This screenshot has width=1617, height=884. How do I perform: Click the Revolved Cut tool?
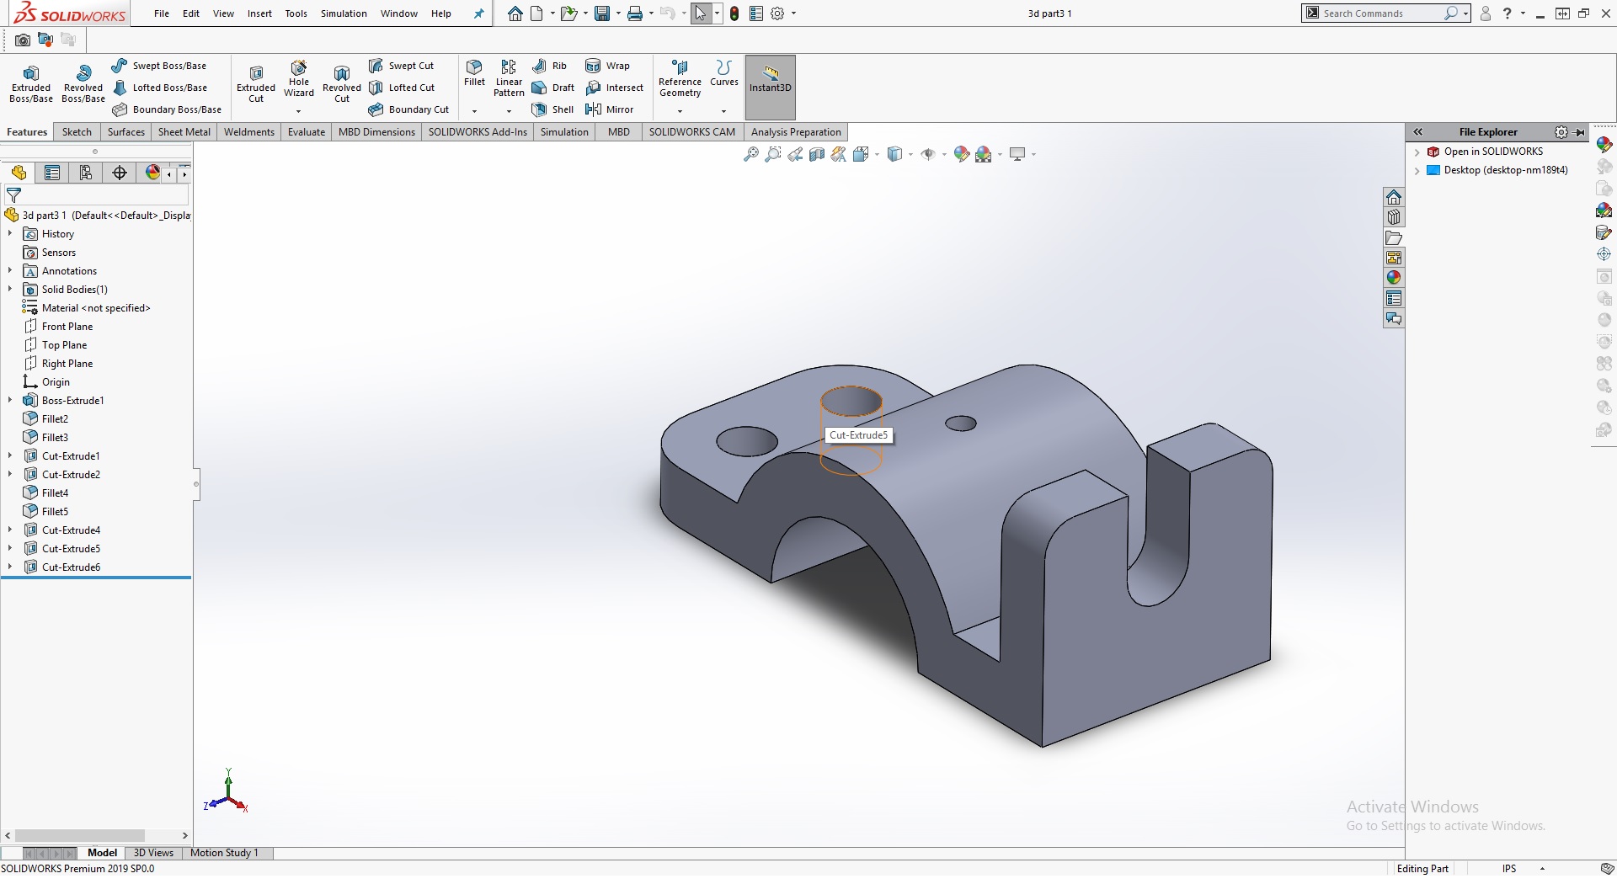[341, 84]
